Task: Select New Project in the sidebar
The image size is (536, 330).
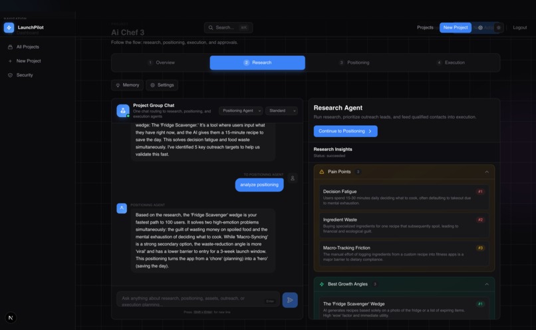Action: (x=29, y=61)
